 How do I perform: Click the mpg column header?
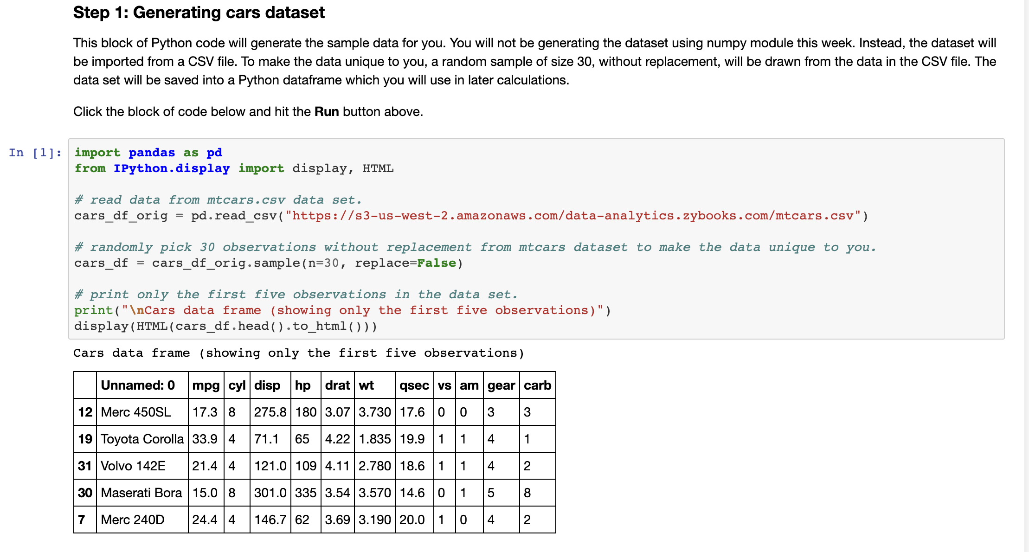pos(206,385)
